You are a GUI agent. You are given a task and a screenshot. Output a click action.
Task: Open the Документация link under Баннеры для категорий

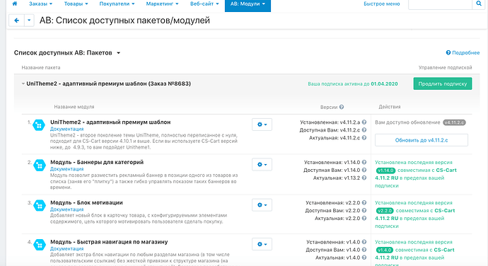pos(67,169)
